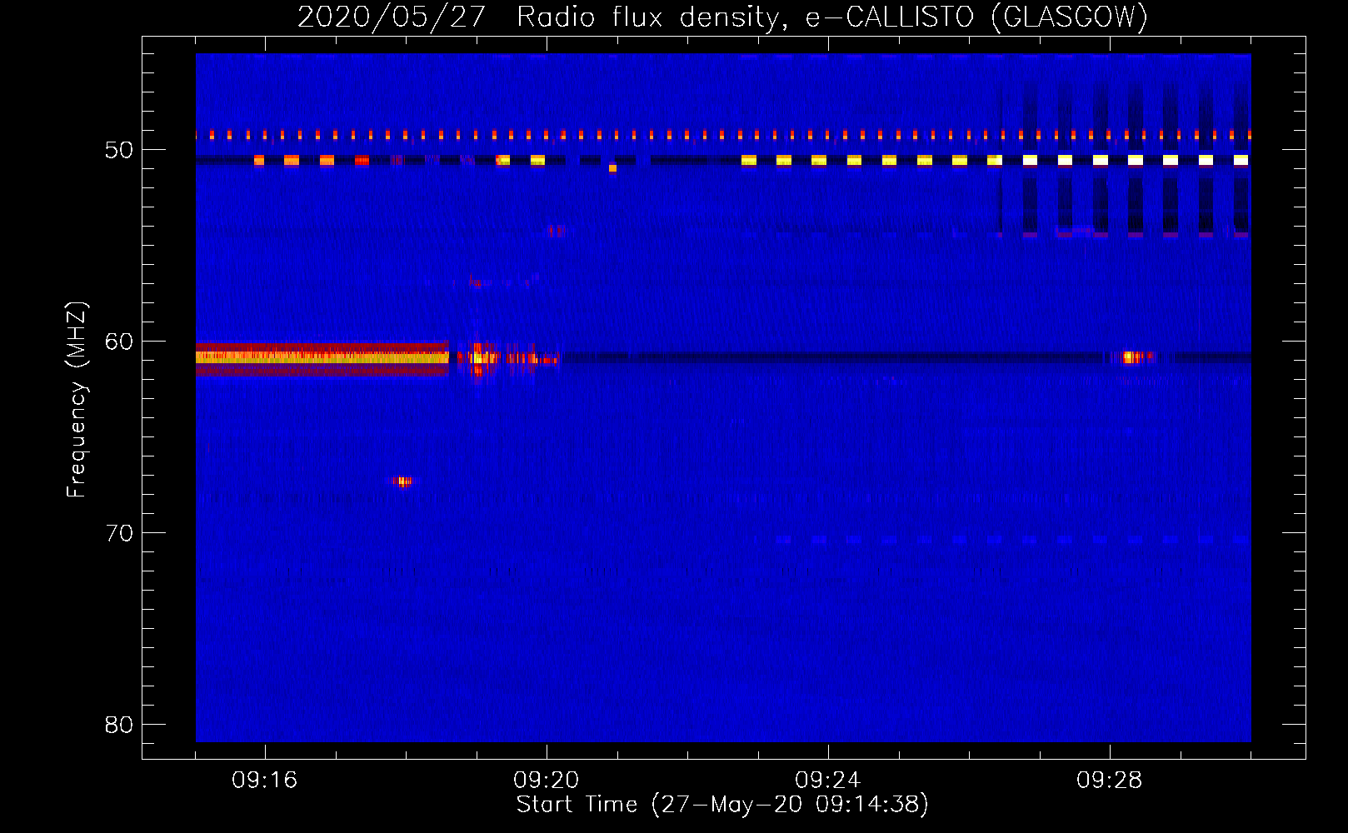Click the 50 frequency tick label
Screen dimensions: 1348x833
point(119,150)
